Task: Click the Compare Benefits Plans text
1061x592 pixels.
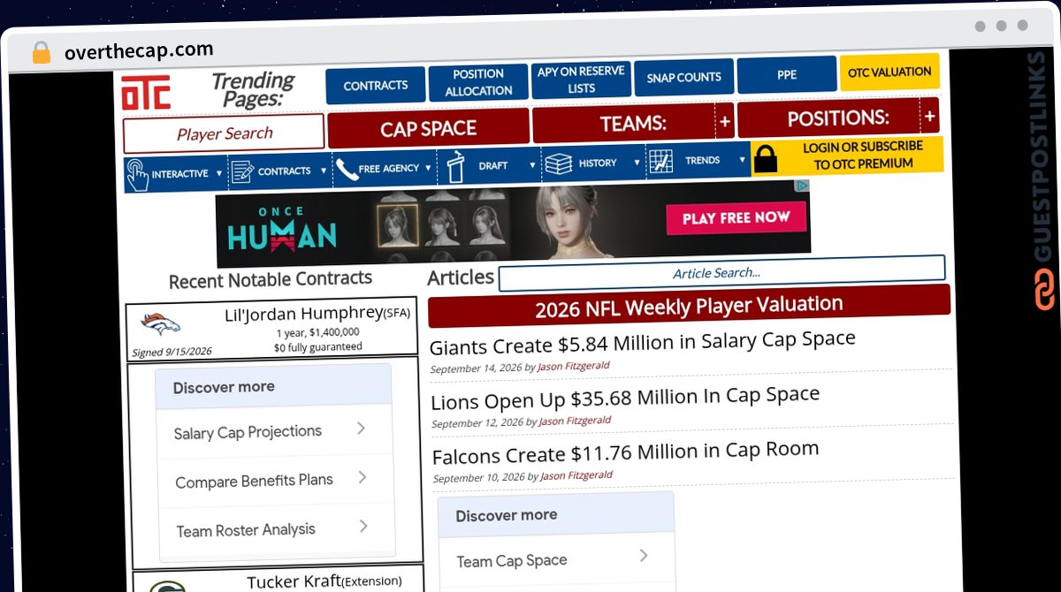Action: (x=254, y=481)
